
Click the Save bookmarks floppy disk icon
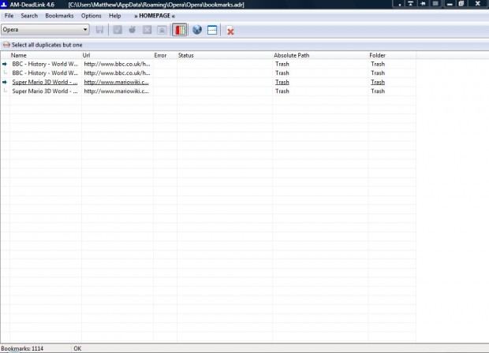click(x=99, y=30)
